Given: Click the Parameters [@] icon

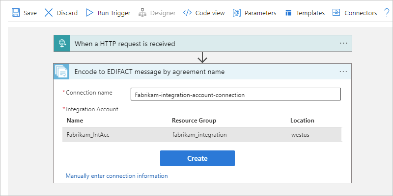Looking at the screenshot, I should coord(237,13).
